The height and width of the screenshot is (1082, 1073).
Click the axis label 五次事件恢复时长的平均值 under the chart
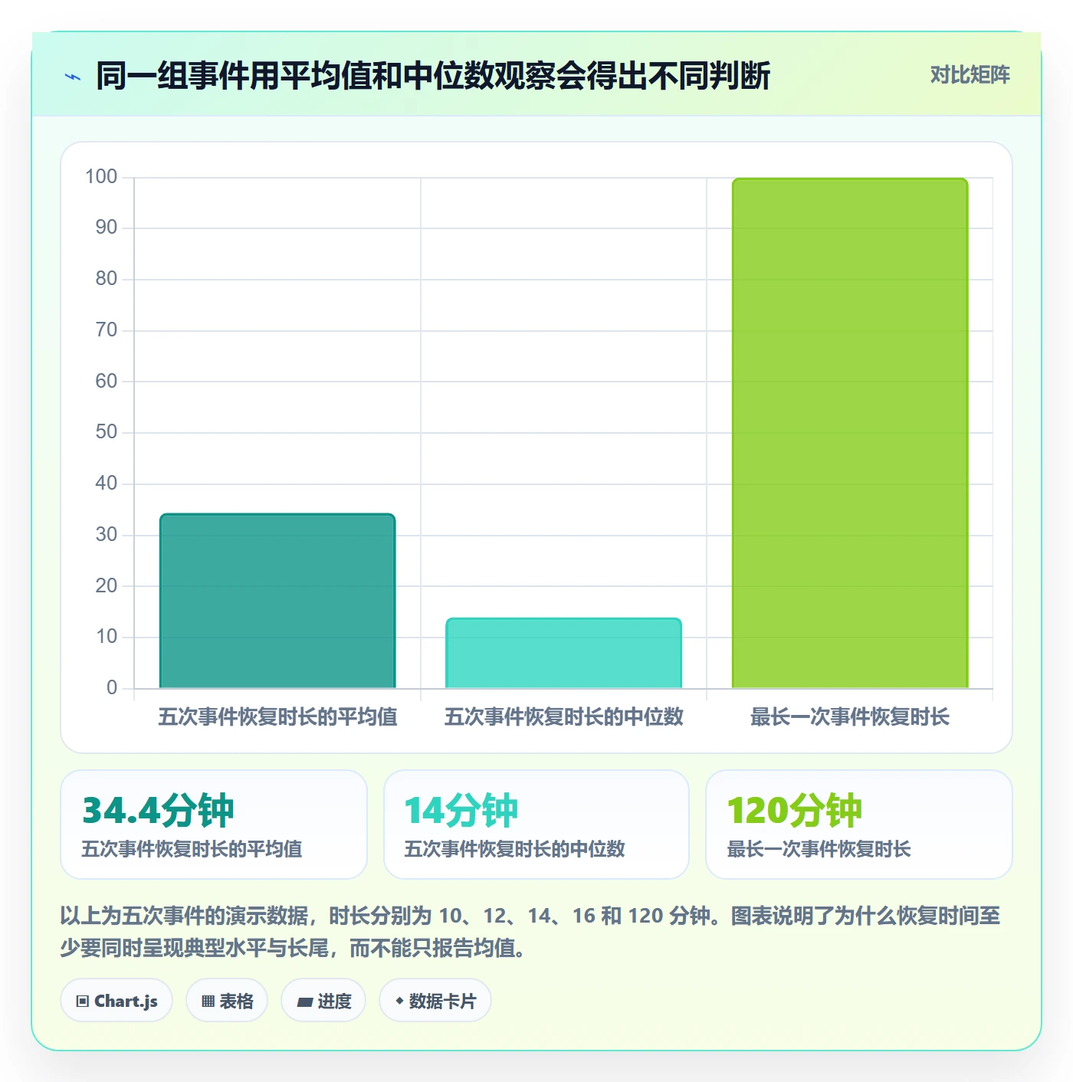point(277,717)
